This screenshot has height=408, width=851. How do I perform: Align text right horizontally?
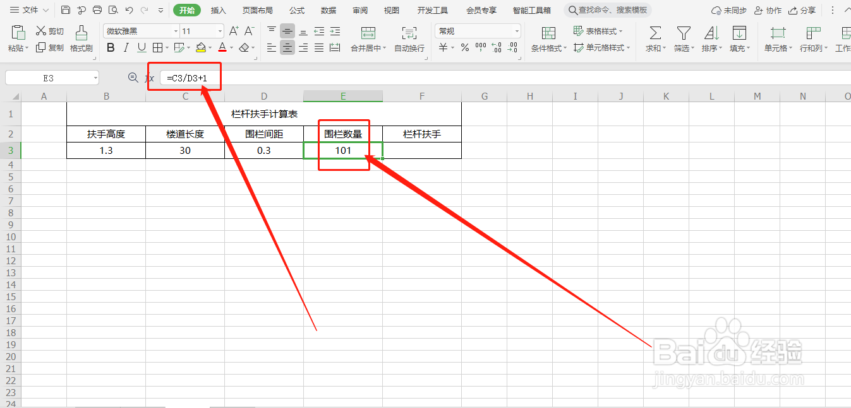point(303,47)
